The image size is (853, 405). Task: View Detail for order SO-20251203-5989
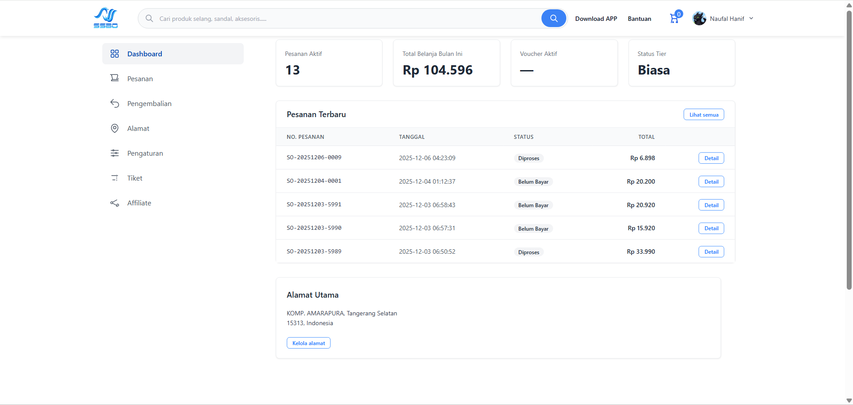711,252
